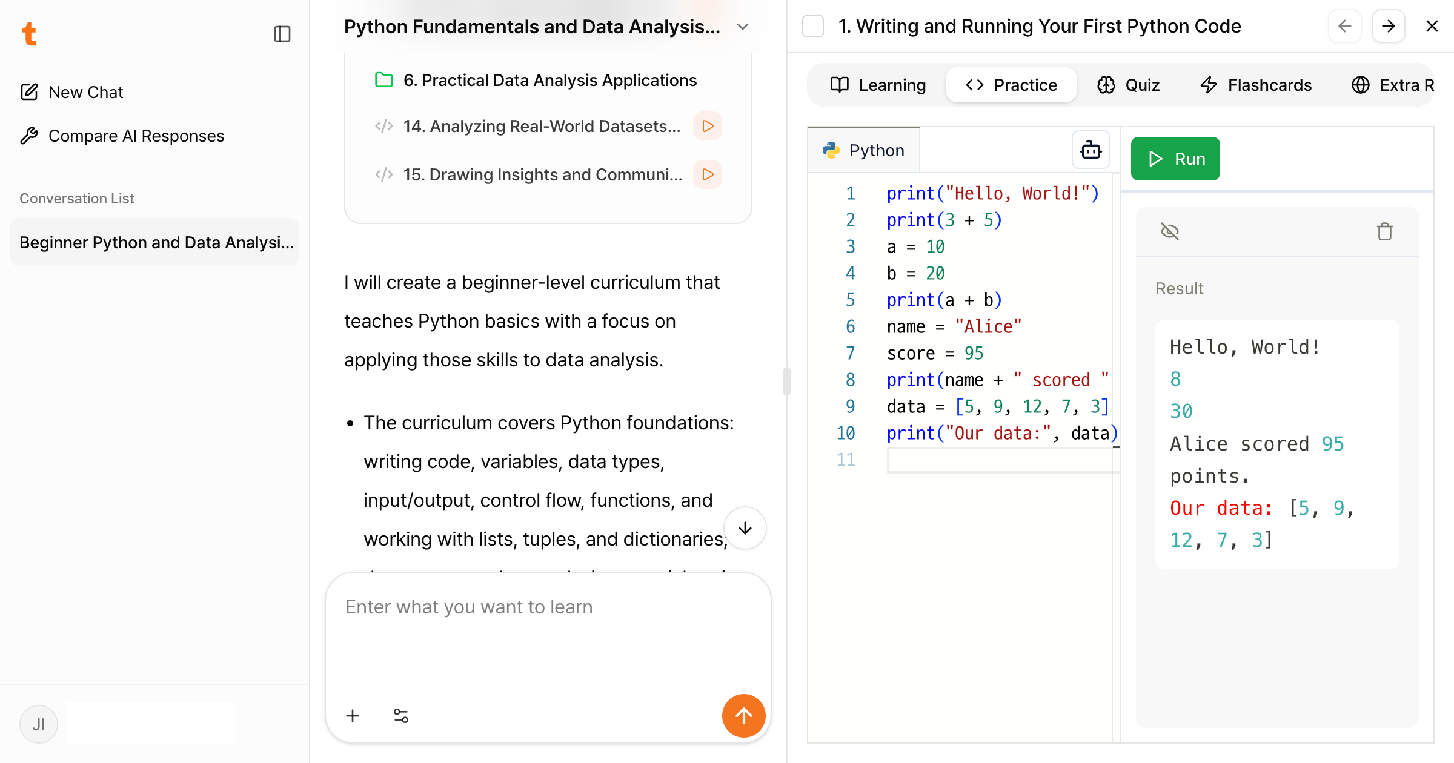The width and height of the screenshot is (1454, 763).
Task: Click the plus icon in the chat input
Action: [x=353, y=715]
